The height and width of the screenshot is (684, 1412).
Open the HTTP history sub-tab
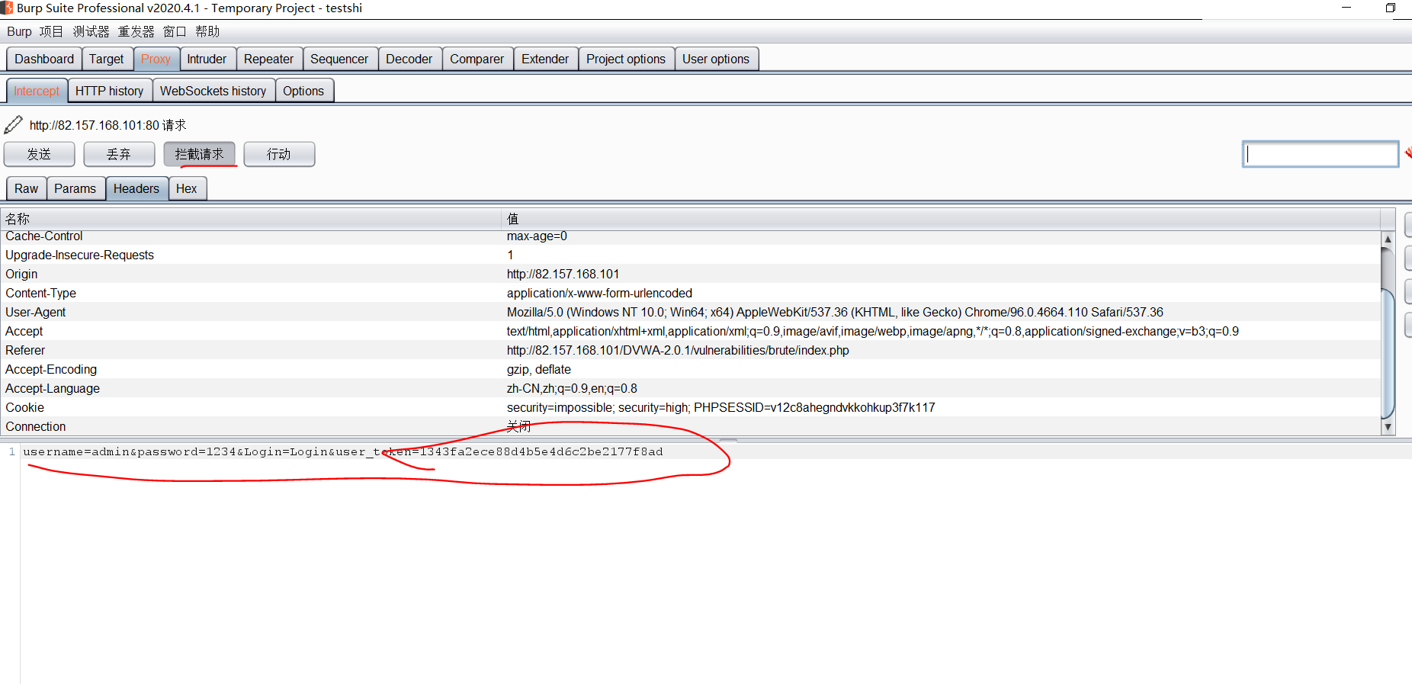coord(109,91)
